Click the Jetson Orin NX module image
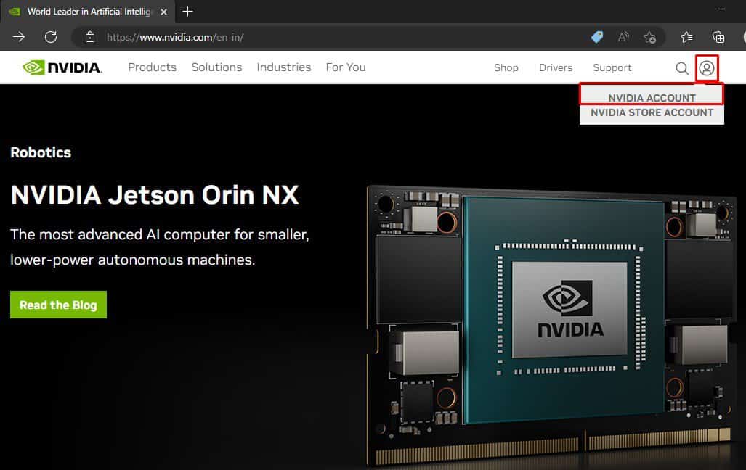 pyautogui.click(x=553, y=326)
